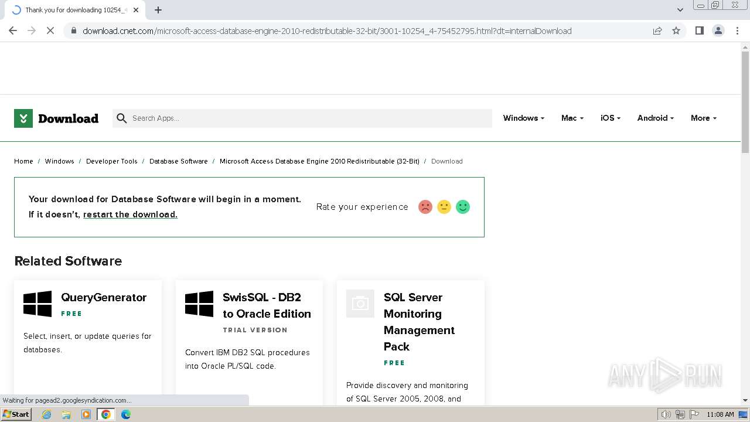Expand the Mac dropdown menu
This screenshot has width=750, height=422.
[572, 118]
